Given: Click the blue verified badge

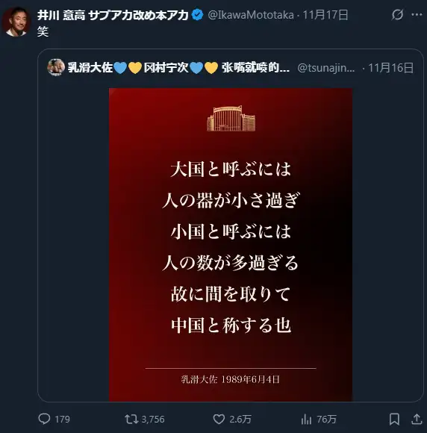Looking at the screenshot, I should 198,15.
